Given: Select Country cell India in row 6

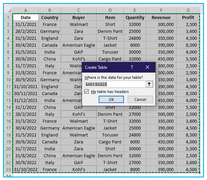Looking at the screenshot, I should [50, 52].
